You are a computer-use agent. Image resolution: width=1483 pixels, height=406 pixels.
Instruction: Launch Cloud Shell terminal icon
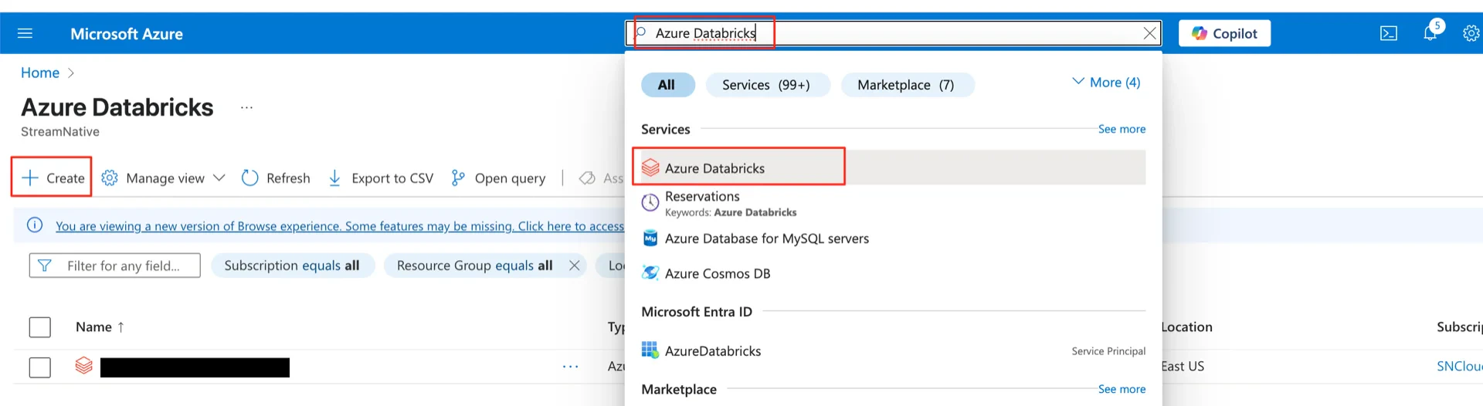tap(1389, 34)
